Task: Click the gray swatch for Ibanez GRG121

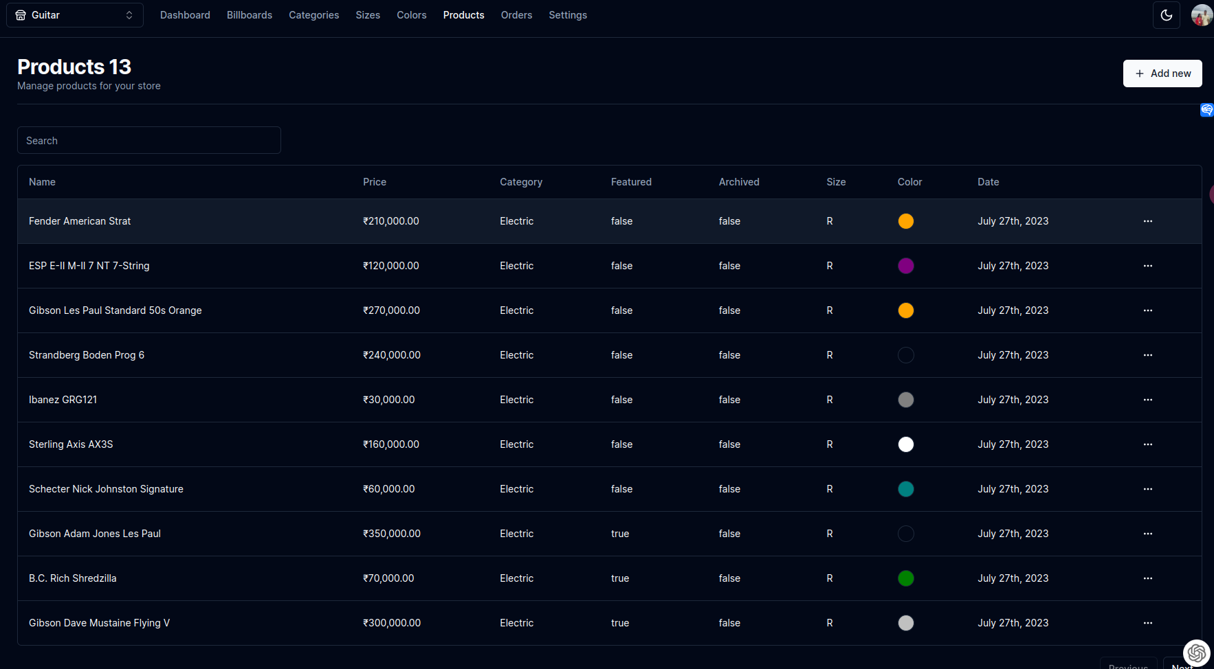Action: coord(906,400)
